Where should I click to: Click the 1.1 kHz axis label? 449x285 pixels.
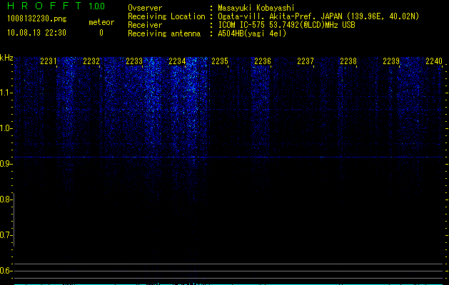point(5,93)
